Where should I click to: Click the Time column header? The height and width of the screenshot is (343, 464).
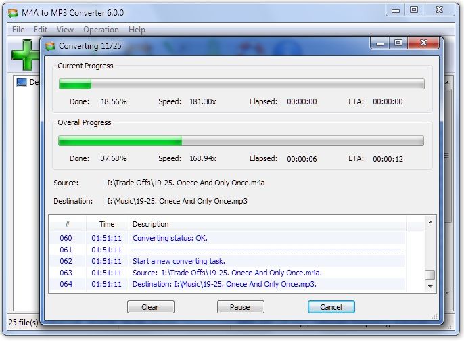107,224
